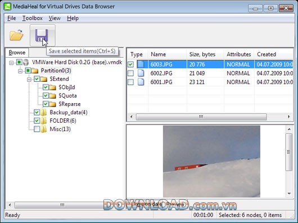Click the Save selected items floppy icon
Image resolution: width=298 pixels, height=223 pixels.
[42, 35]
